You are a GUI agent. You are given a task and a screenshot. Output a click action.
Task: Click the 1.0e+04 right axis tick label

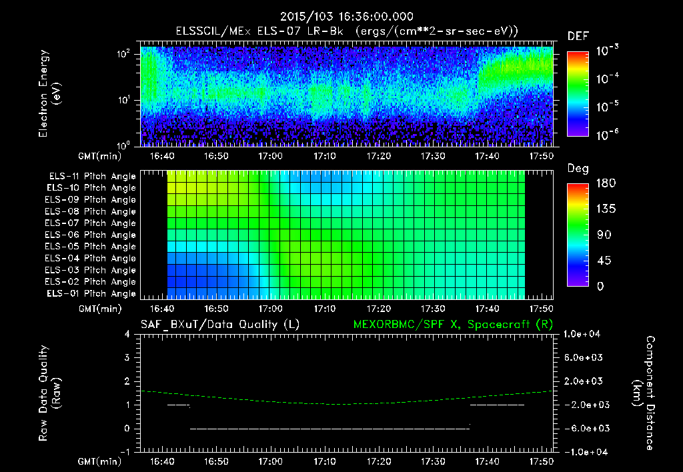(x=582, y=334)
